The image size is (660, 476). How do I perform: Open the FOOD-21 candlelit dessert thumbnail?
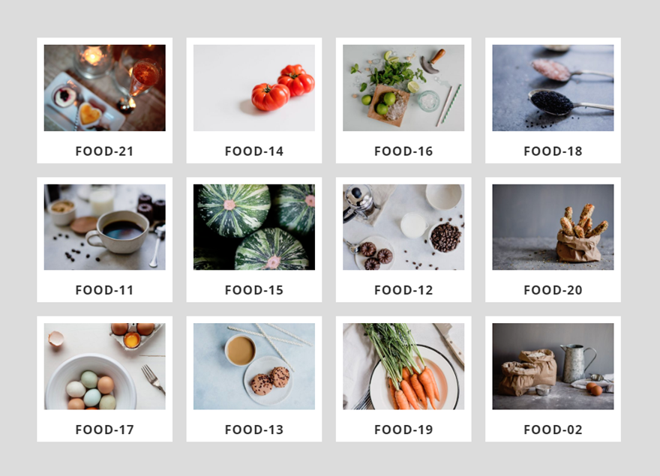[105, 88]
